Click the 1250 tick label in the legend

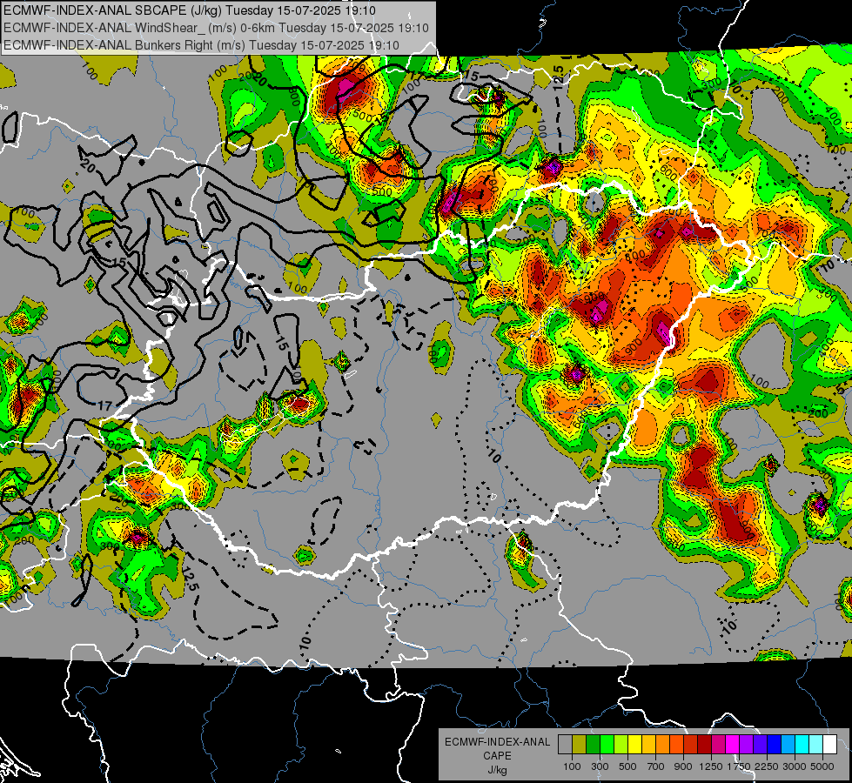pyautogui.click(x=711, y=766)
